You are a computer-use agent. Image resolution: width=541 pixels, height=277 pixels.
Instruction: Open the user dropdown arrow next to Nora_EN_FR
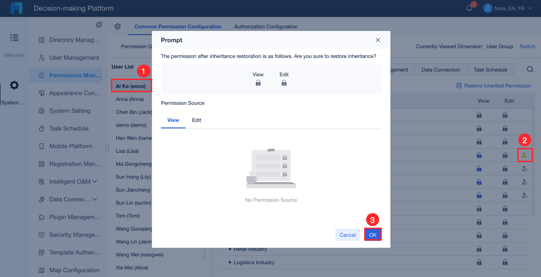[530, 8]
